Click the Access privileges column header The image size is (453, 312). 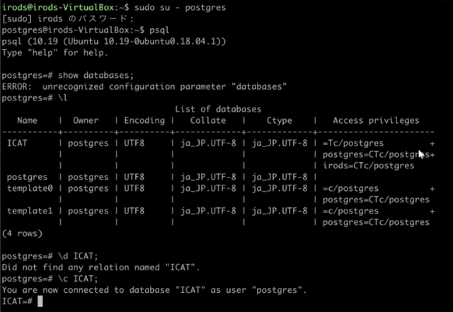pos(376,121)
